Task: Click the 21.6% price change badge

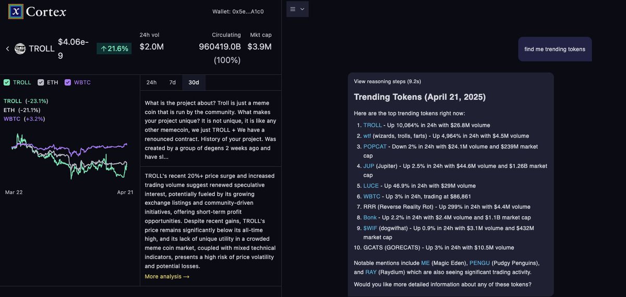Action: click(114, 48)
